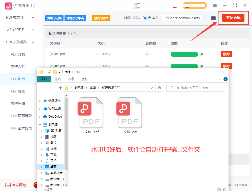Select PDF压缩 in sidebar
The width and height of the screenshot is (252, 191).
point(18,104)
